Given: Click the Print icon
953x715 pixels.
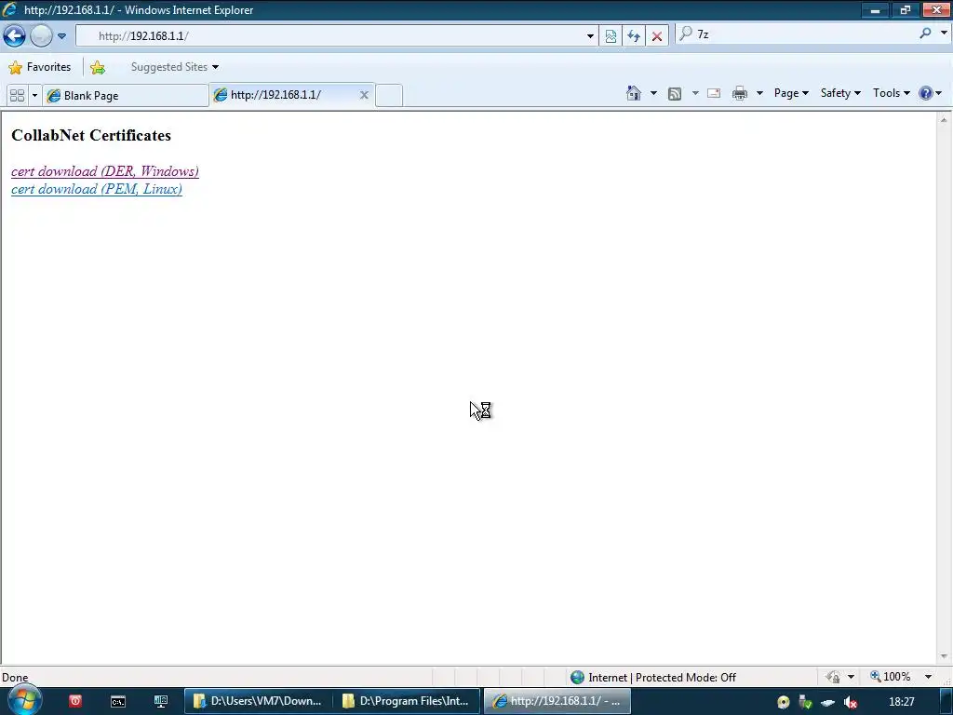Looking at the screenshot, I should tap(740, 93).
